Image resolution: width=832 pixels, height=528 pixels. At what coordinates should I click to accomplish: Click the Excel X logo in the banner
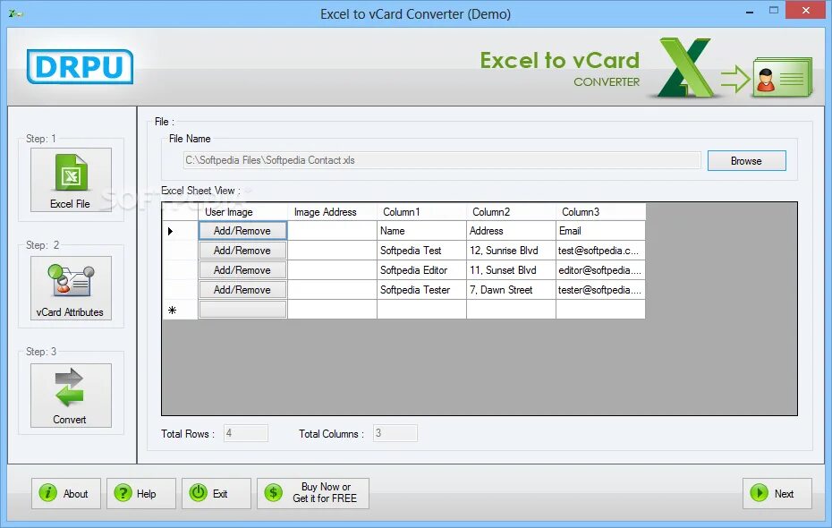(x=684, y=67)
